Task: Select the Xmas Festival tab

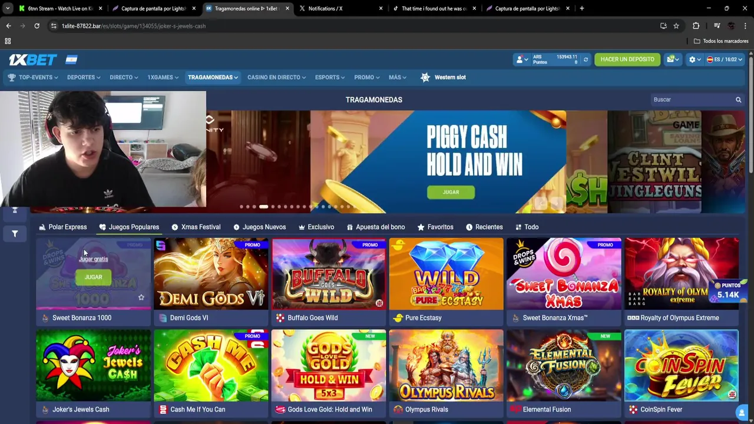Action: tap(196, 227)
